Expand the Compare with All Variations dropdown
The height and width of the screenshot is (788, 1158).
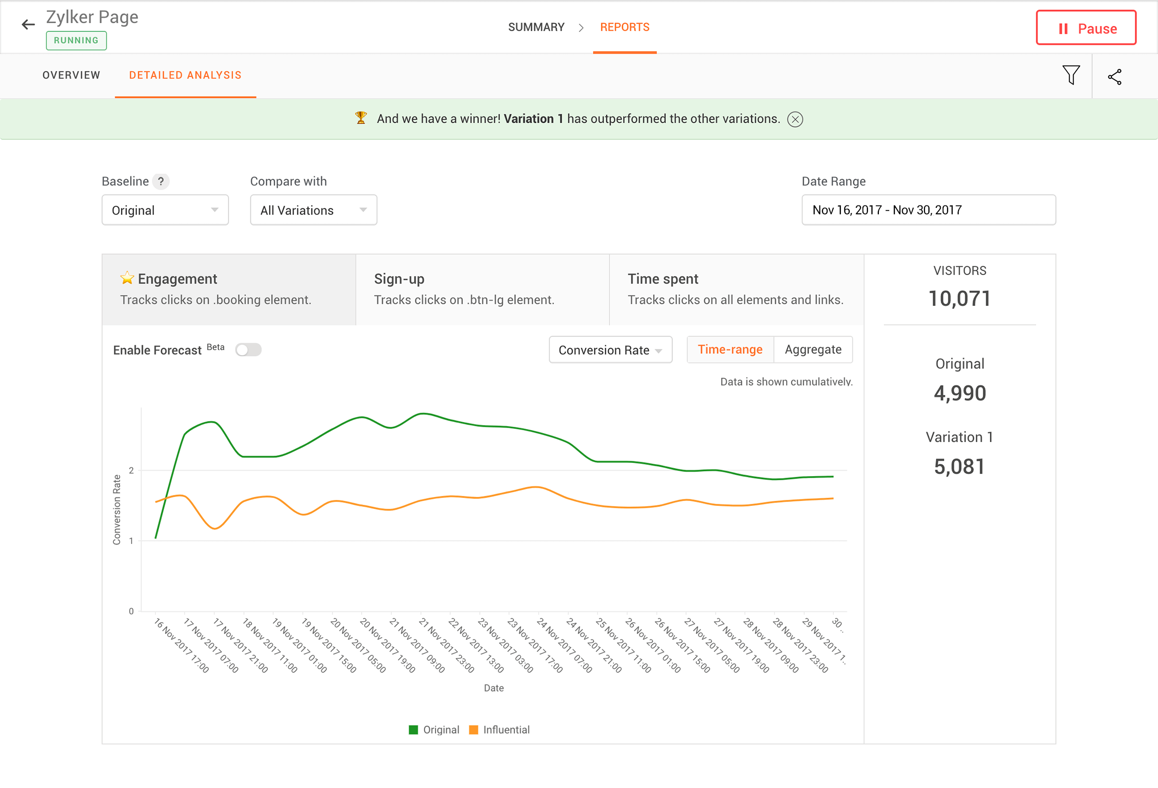tap(313, 210)
